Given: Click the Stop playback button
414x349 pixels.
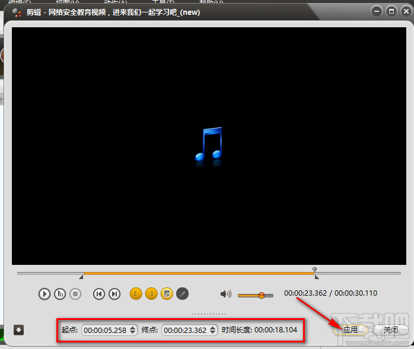Looking at the screenshot, I should pyautogui.click(x=75, y=294).
